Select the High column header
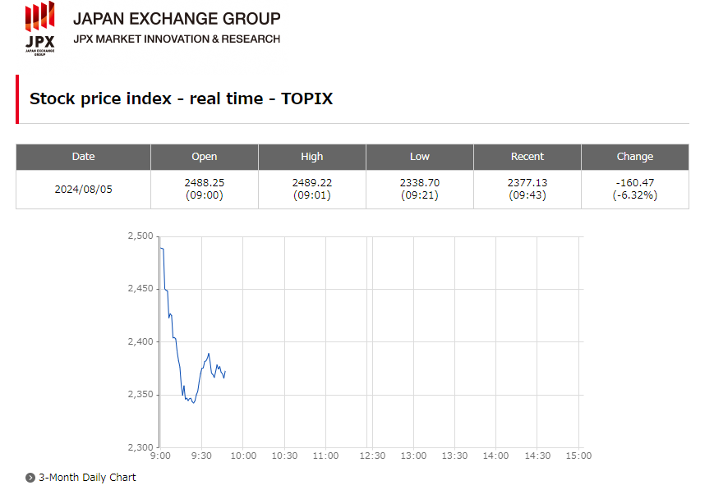This screenshot has width=714, height=490. tap(312, 157)
